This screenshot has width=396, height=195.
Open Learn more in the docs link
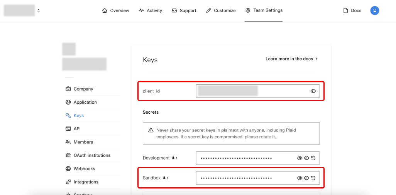289,59
